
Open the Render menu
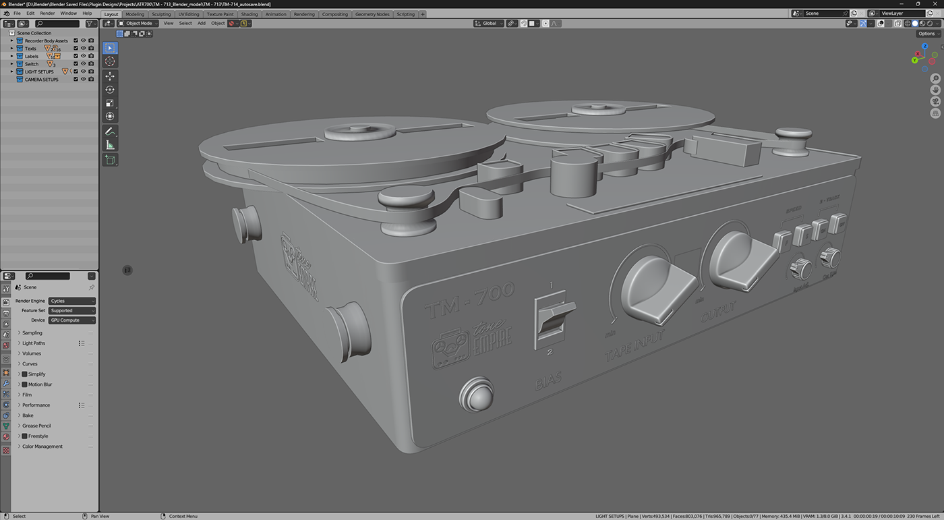[x=47, y=13]
